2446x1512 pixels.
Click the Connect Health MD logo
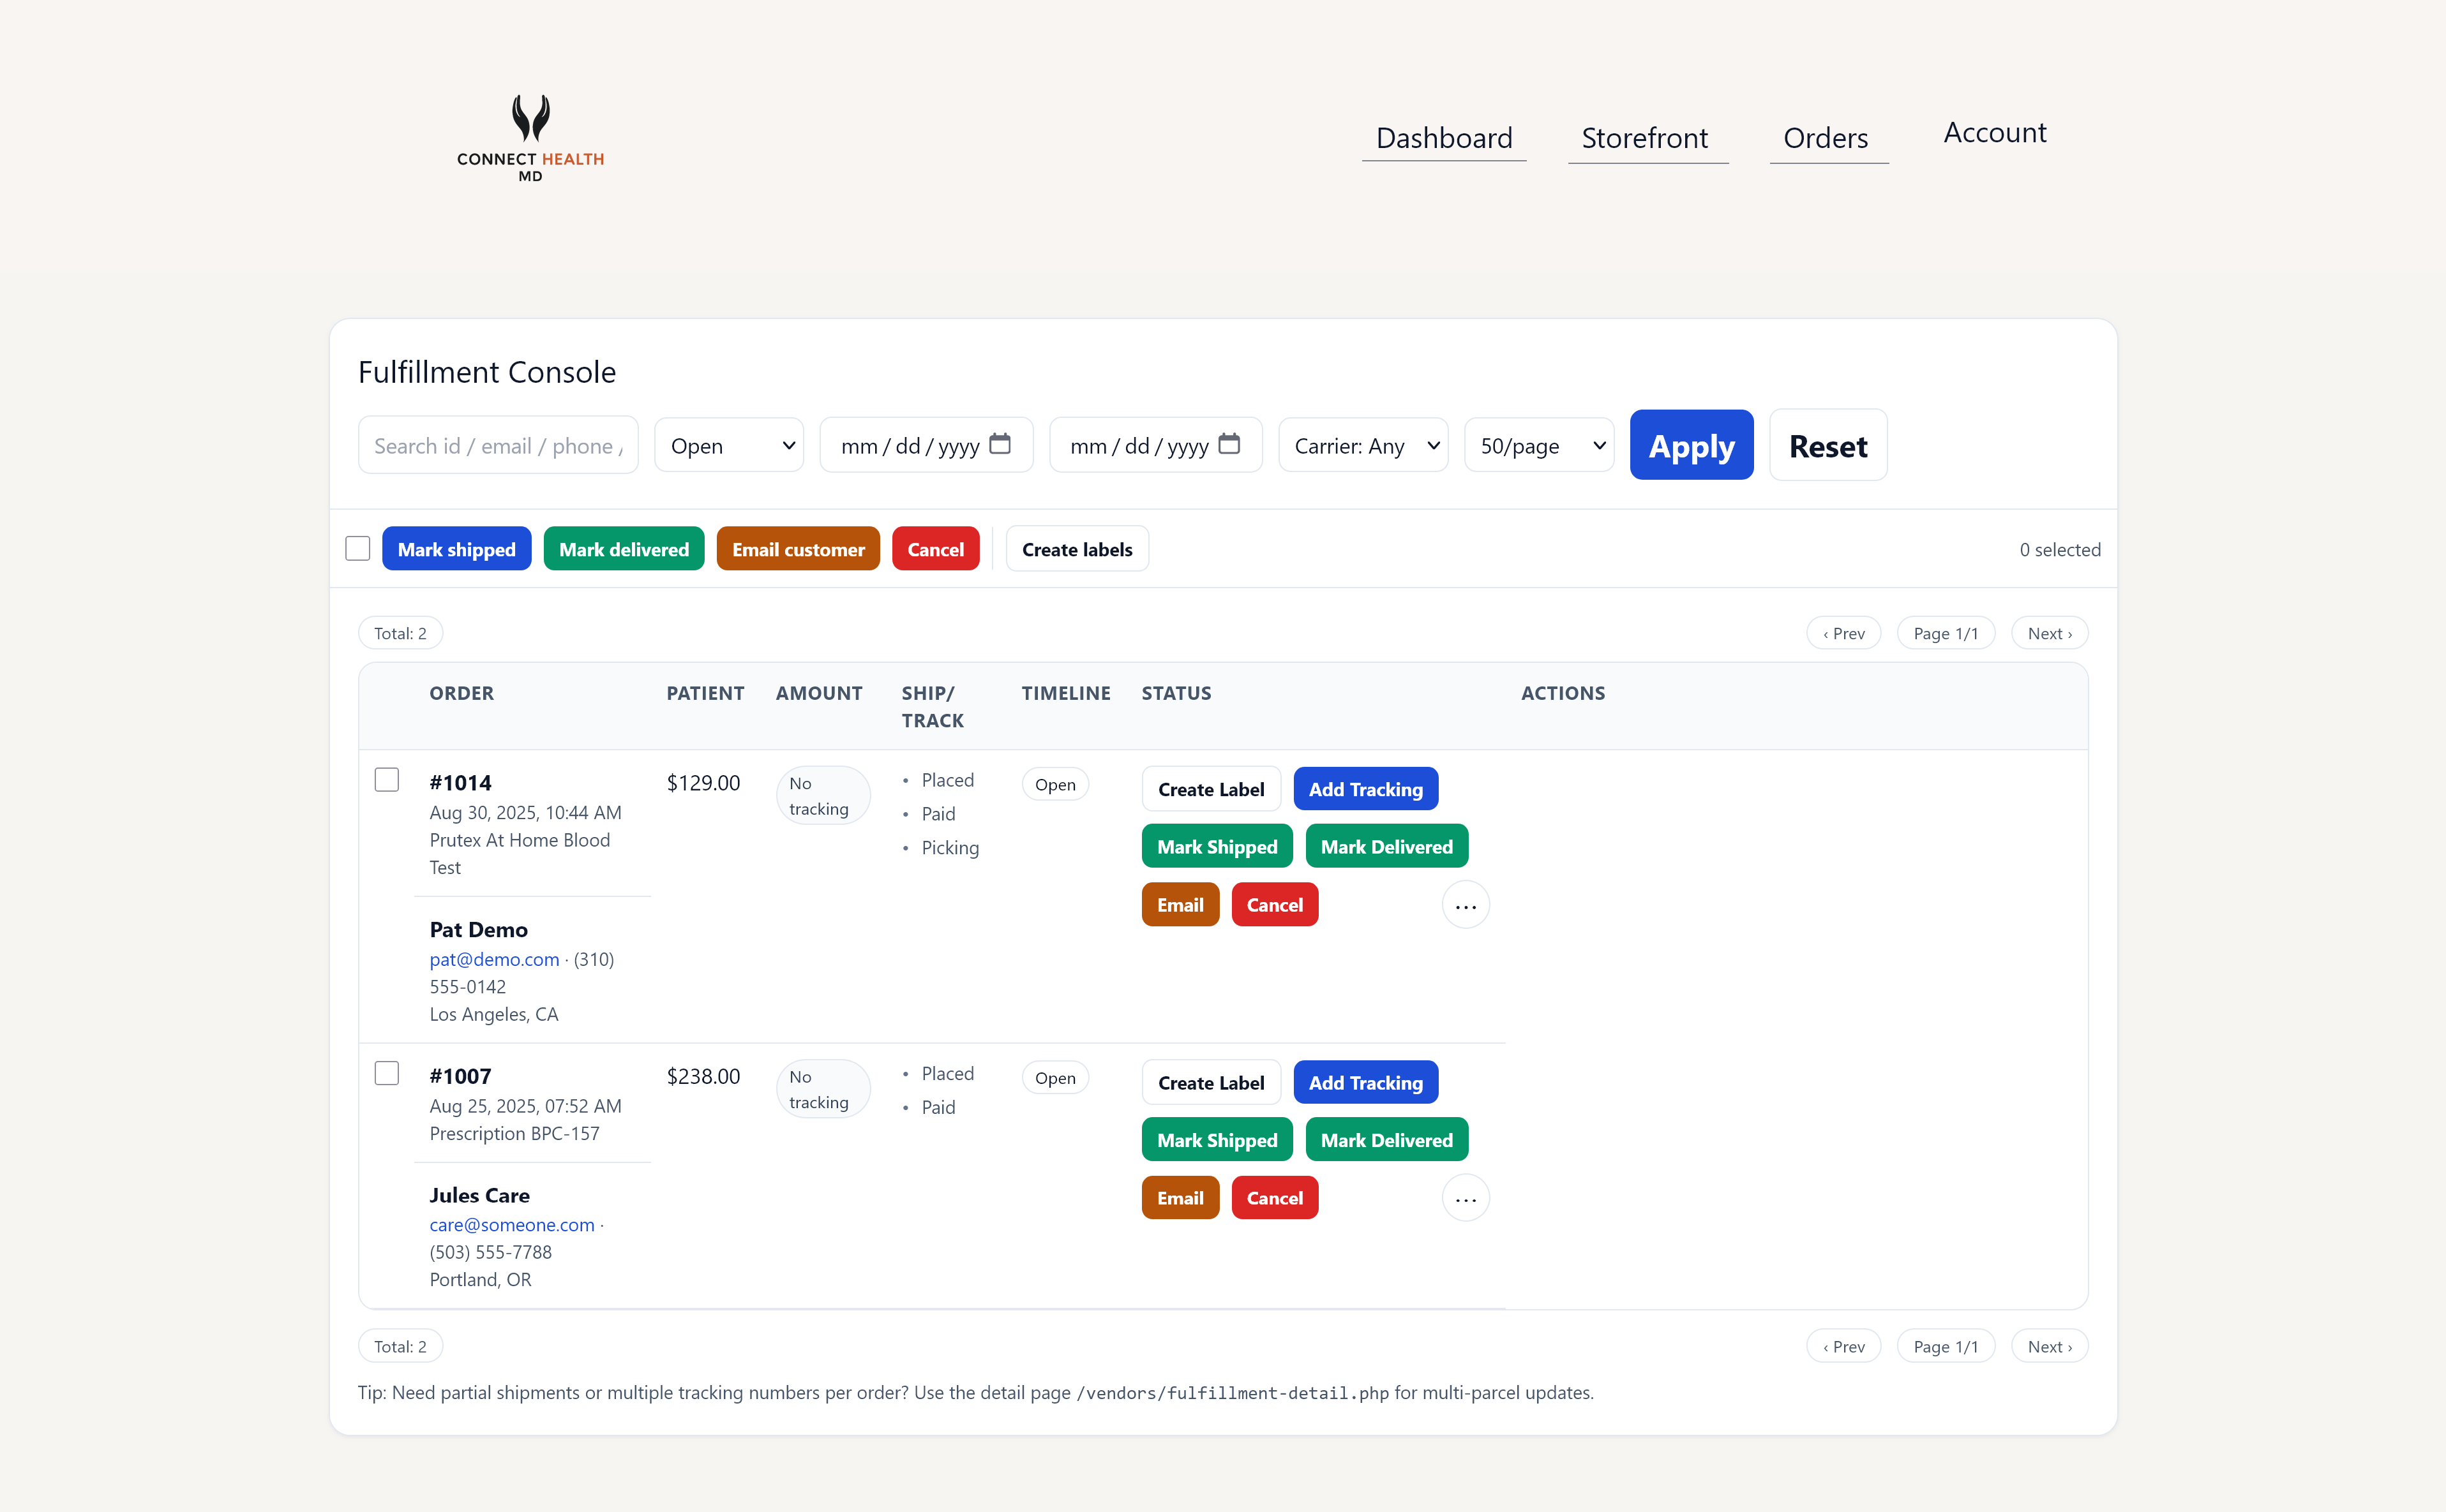pos(531,137)
